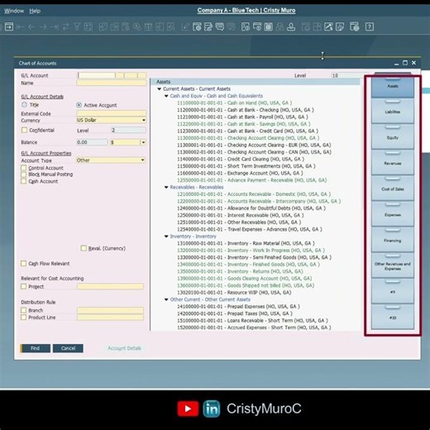Select row 'Prepaid Expenses'
430x430 pixels.
coord(238,306)
